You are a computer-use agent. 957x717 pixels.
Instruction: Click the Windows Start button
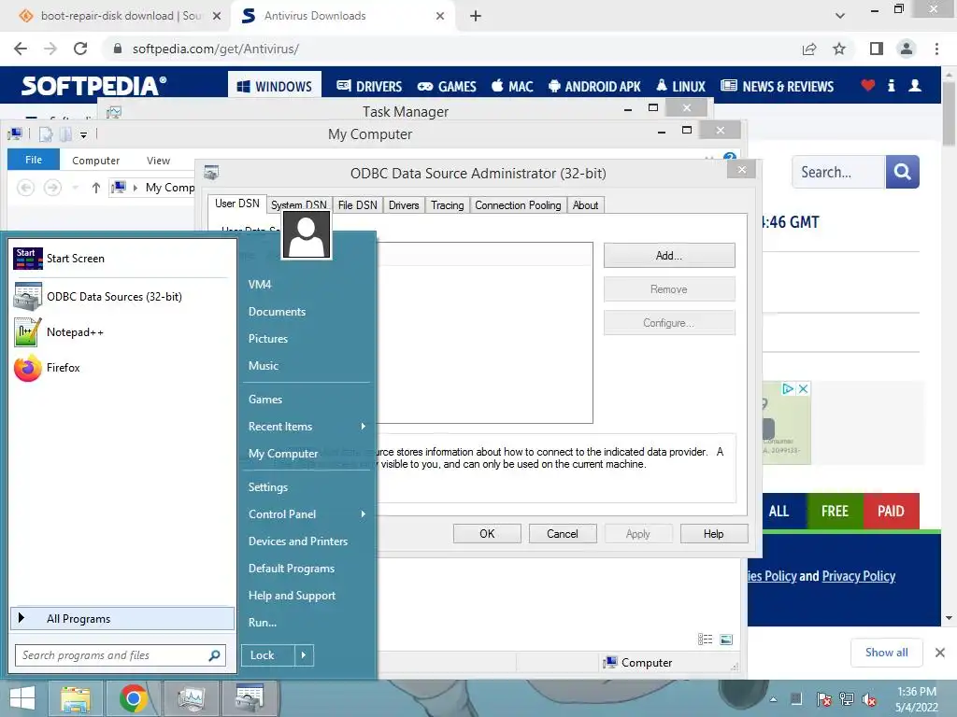[x=22, y=698]
